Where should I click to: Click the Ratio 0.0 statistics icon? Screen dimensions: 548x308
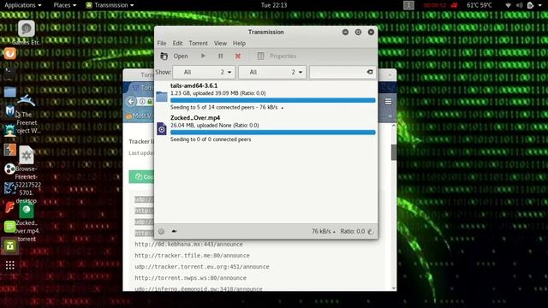(371, 231)
